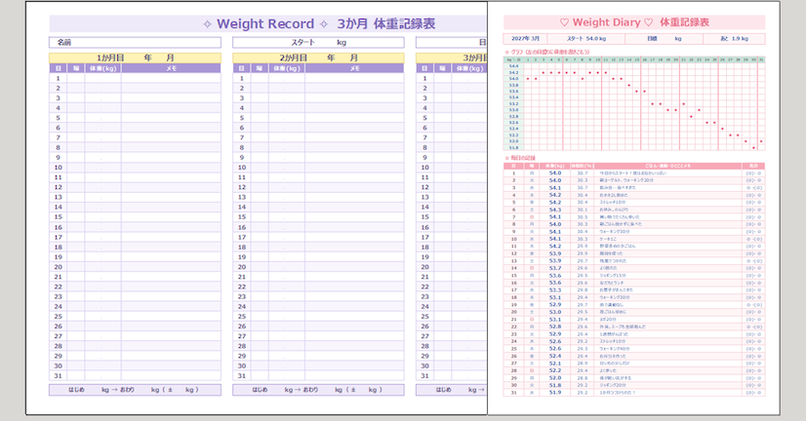Viewport: 806px width, 421px height.
Task: Click the 体重(kg) header under 1か月目
Action: [102, 68]
